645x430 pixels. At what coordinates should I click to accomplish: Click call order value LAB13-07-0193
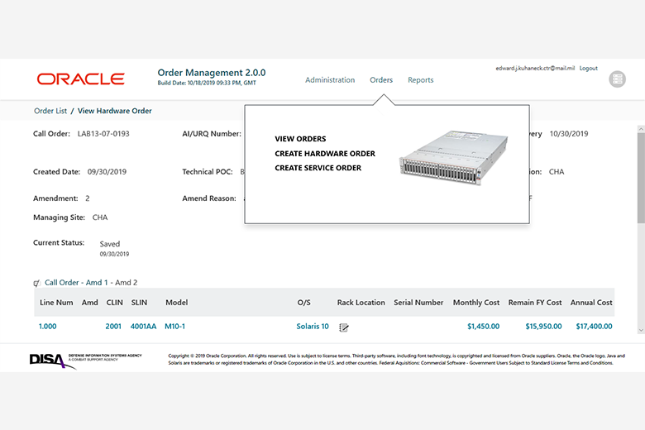click(x=103, y=134)
